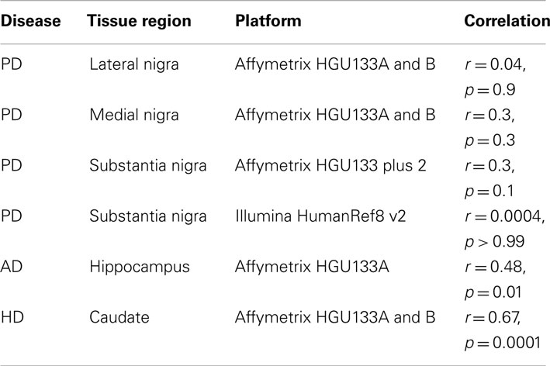This screenshot has width=550, height=366.
Task: Click the Caudate tissue cell
Action: pos(119,318)
